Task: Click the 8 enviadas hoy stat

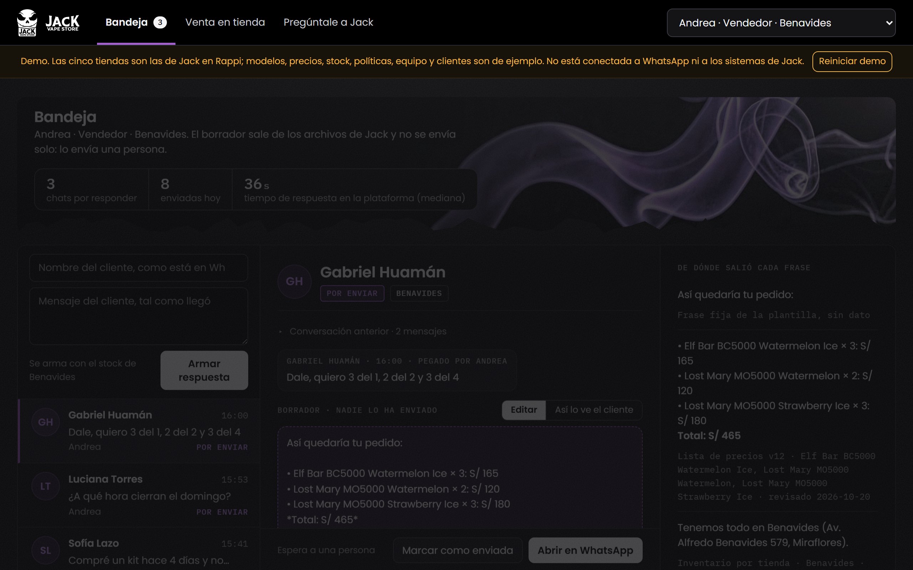Action: (x=190, y=189)
